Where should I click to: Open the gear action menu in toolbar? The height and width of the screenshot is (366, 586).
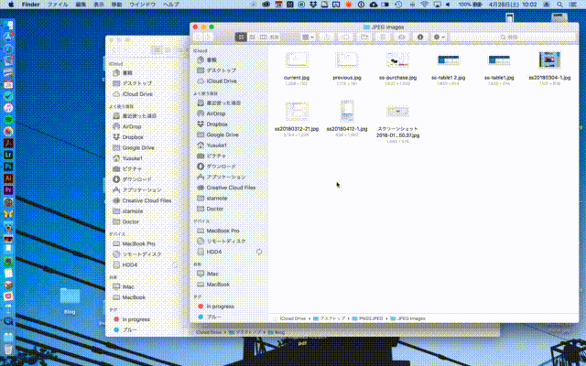click(440, 37)
